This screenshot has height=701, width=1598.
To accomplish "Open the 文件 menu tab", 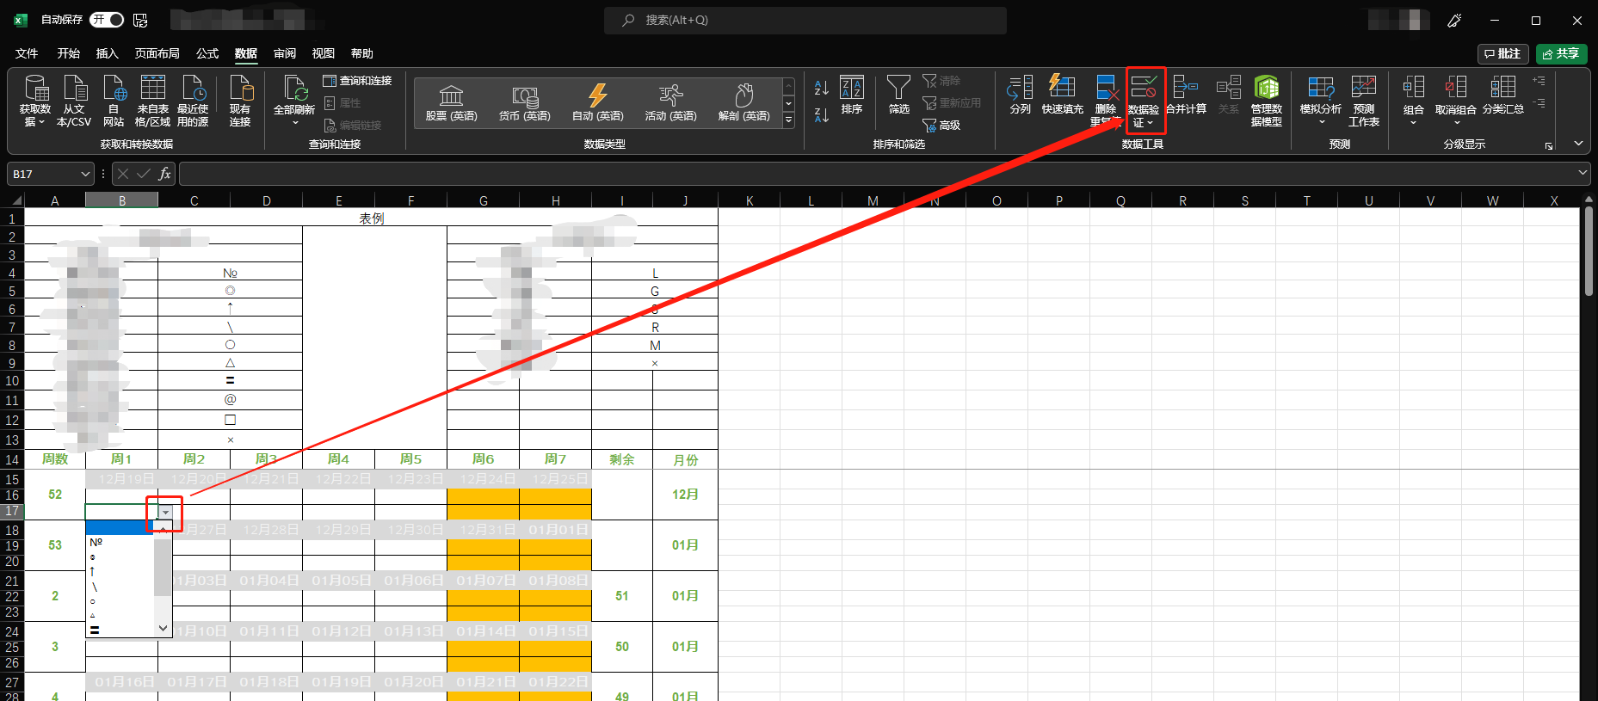I will 27,53.
